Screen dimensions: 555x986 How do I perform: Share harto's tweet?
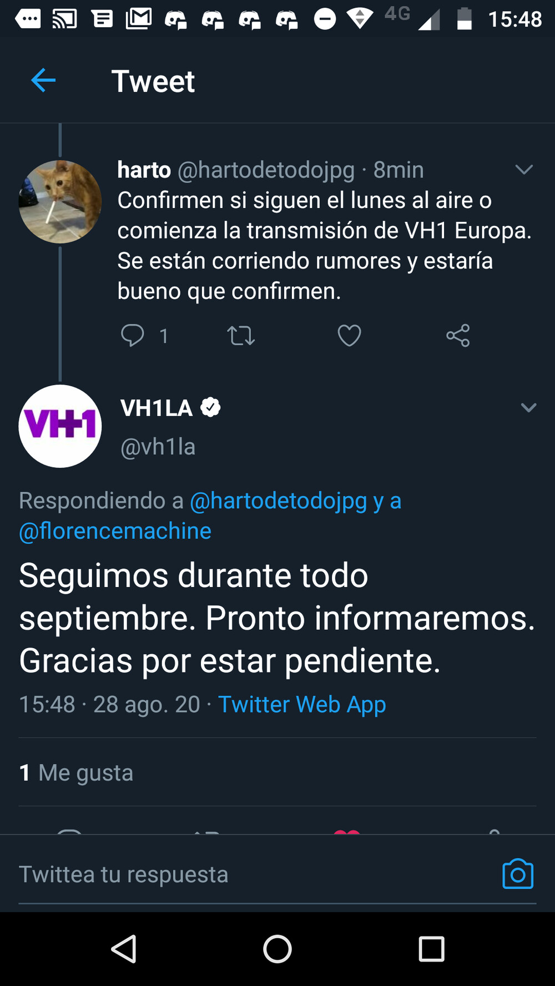[458, 335]
